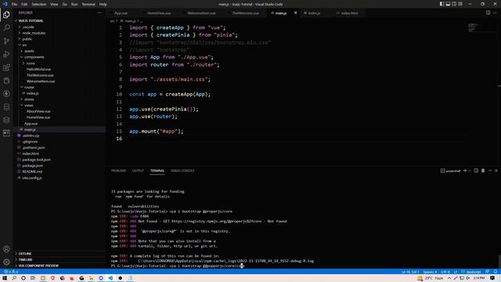
Task: Create a new terminal with plus icon
Action: 465,171
